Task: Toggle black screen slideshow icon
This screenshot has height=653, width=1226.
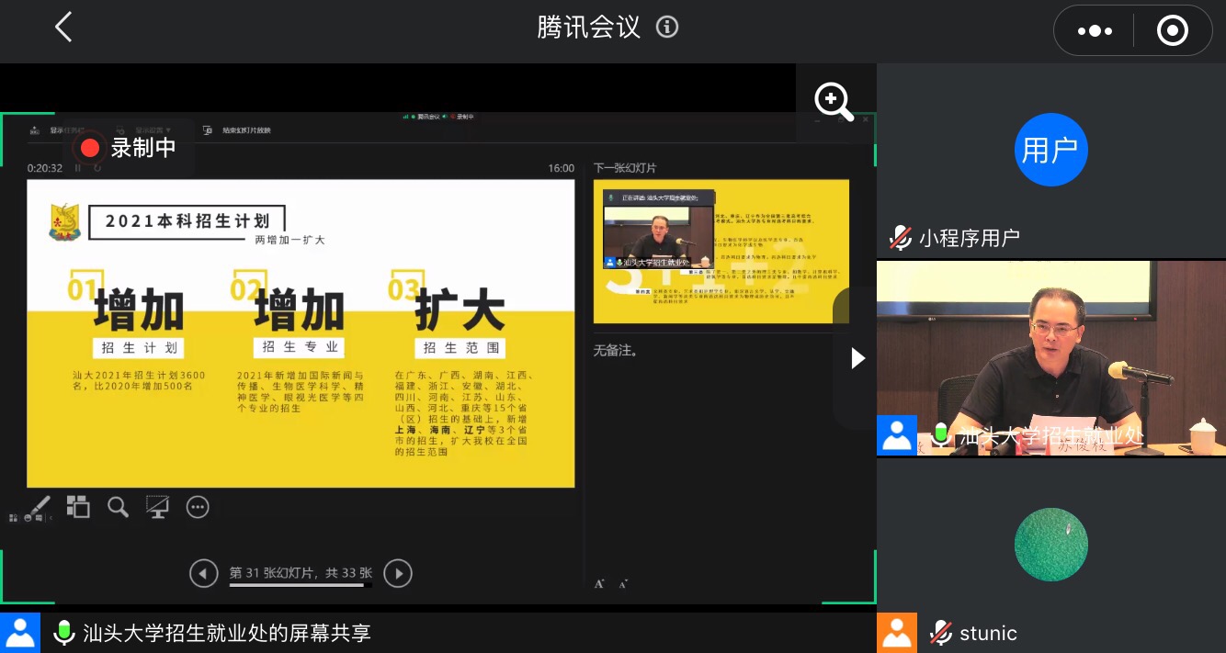Action: pyautogui.click(x=157, y=507)
